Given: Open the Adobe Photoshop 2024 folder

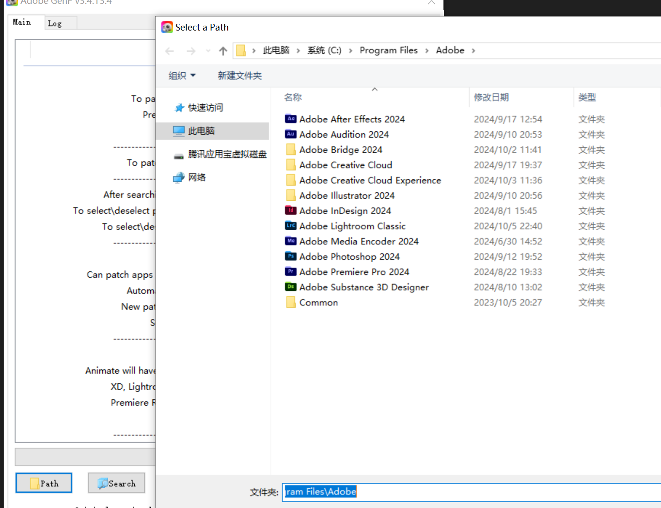Looking at the screenshot, I should coord(349,256).
